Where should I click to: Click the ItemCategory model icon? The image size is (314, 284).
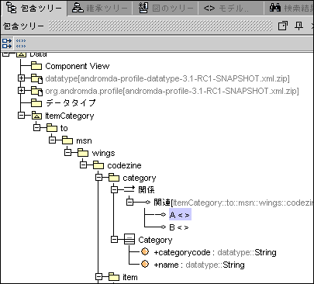click(x=36, y=116)
